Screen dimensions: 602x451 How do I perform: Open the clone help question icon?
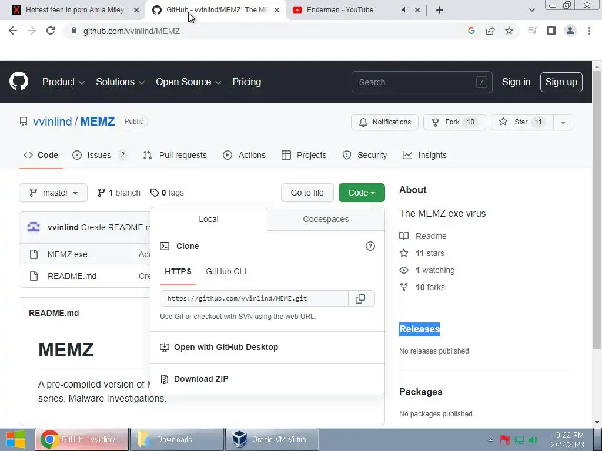point(370,246)
